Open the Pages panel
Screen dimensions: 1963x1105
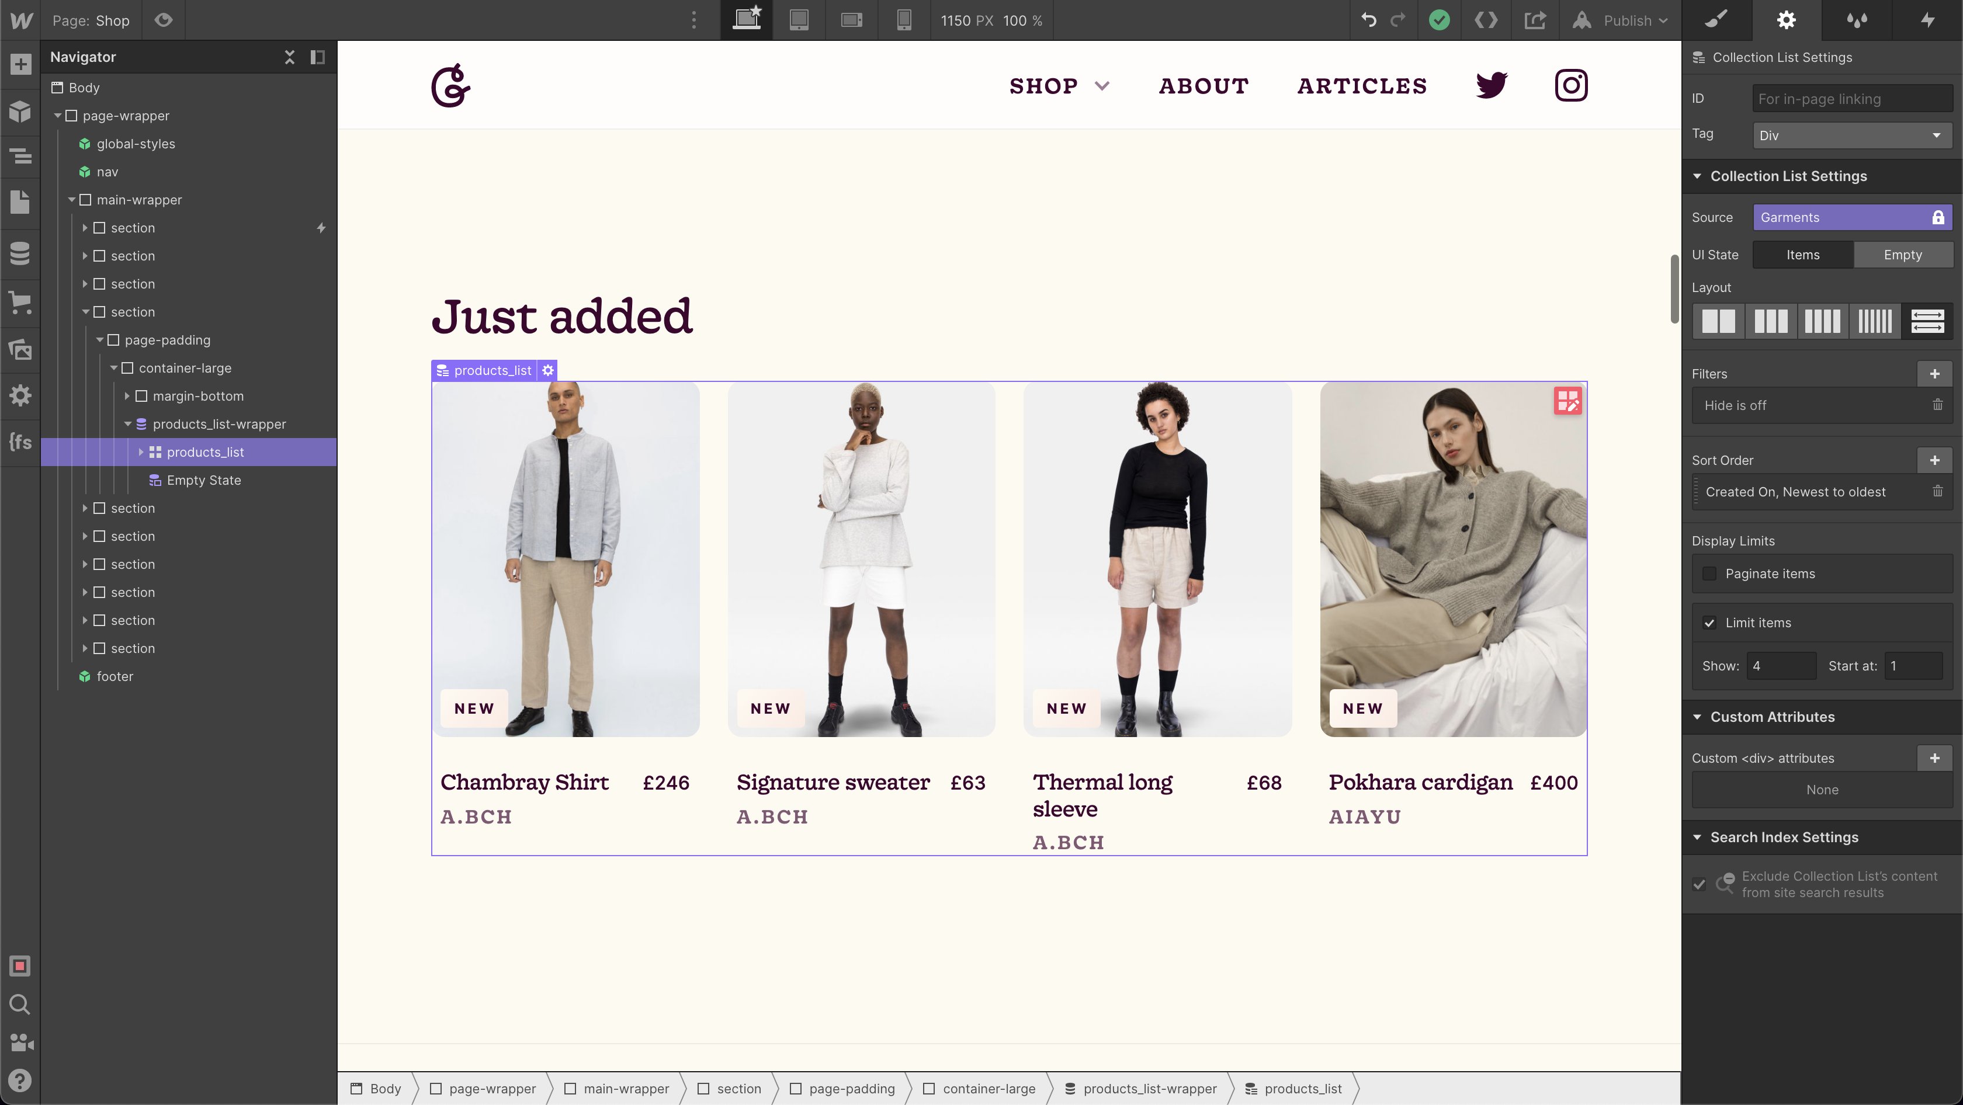point(20,202)
